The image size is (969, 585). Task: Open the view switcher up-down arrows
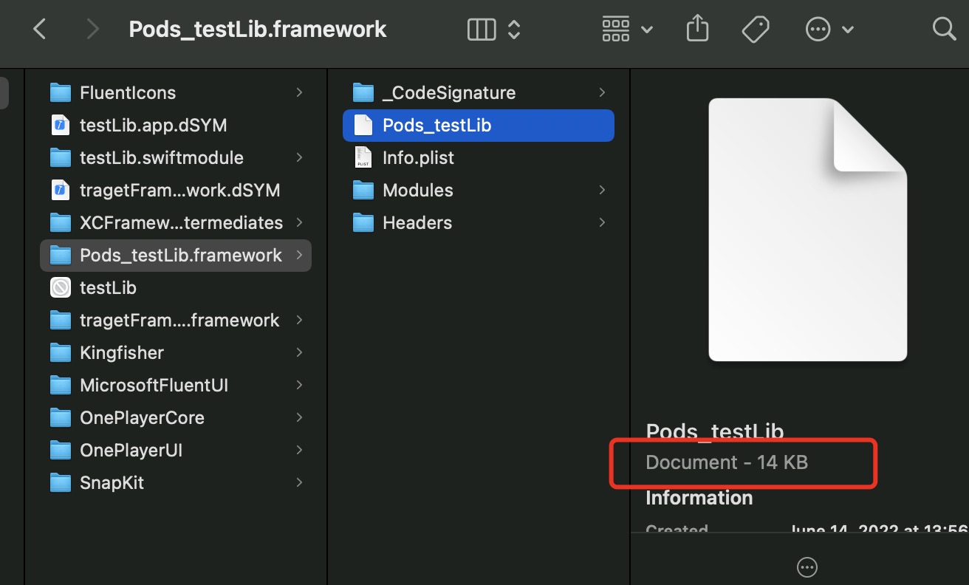(x=514, y=30)
